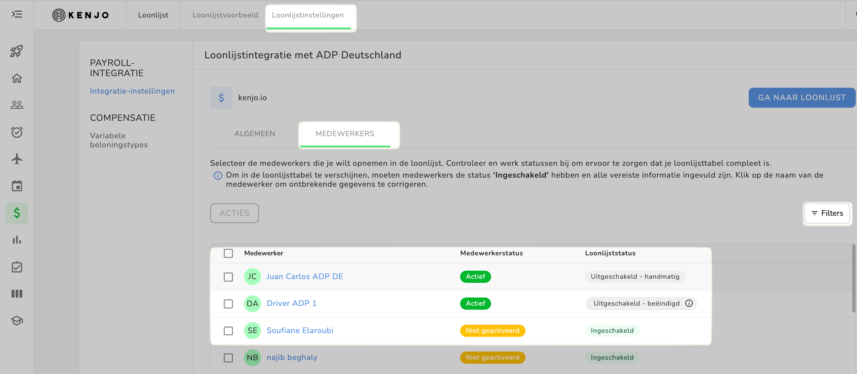This screenshot has height=374, width=857.
Task: Open the graduation cap training icon
Action: (17, 321)
